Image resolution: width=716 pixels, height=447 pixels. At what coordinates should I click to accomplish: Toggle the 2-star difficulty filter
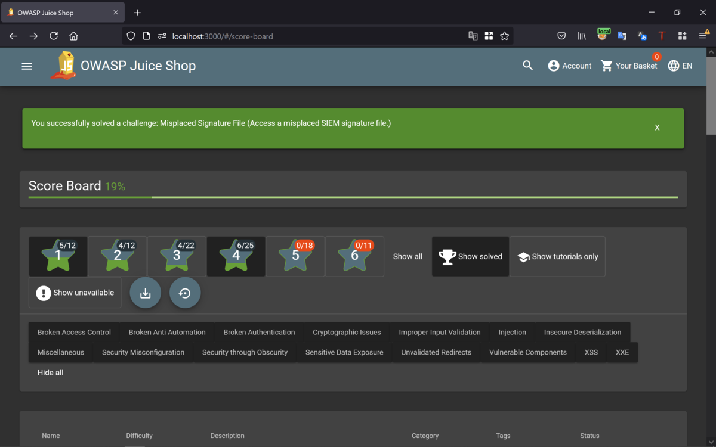[117, 256]
